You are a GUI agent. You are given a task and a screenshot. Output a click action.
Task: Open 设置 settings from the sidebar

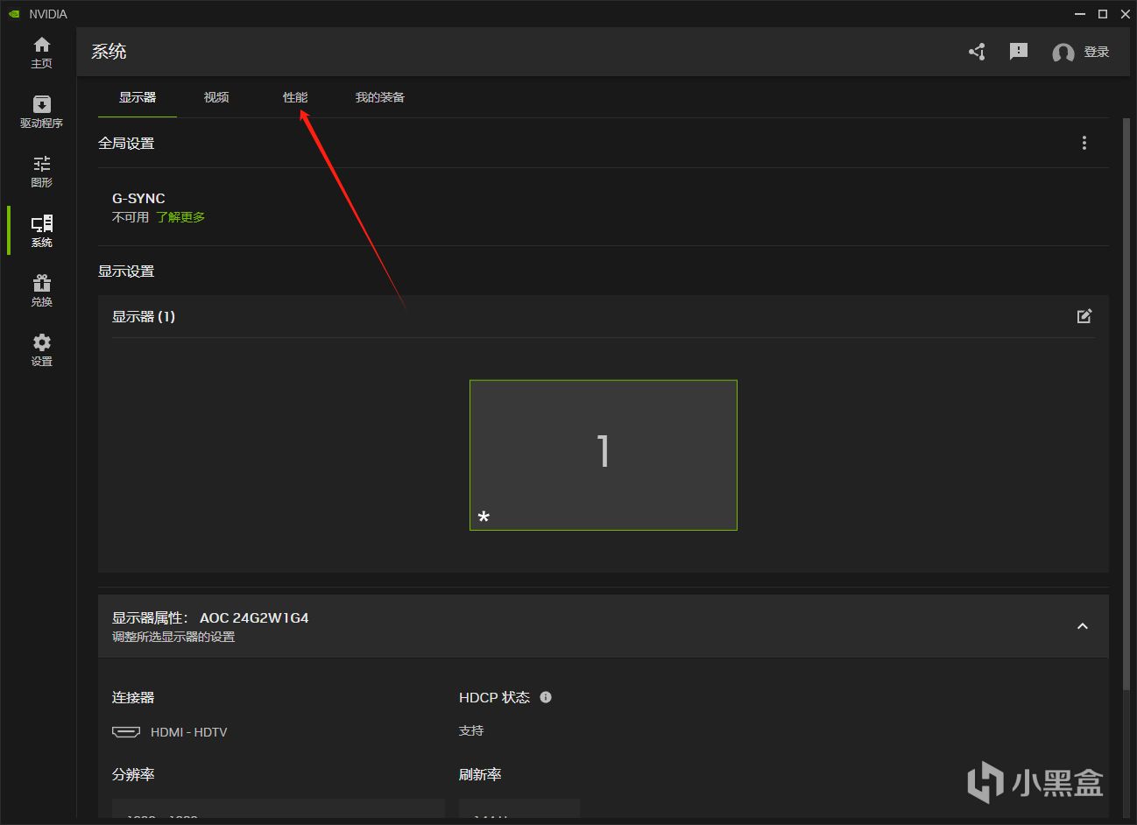coord(41,350)
